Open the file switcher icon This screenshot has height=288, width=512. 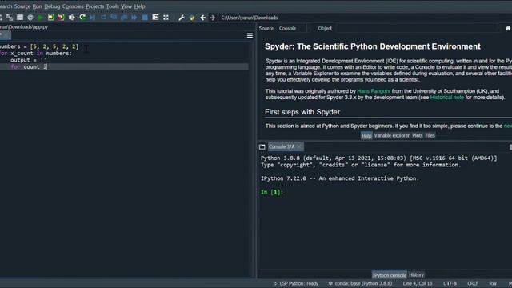point(20,18)
